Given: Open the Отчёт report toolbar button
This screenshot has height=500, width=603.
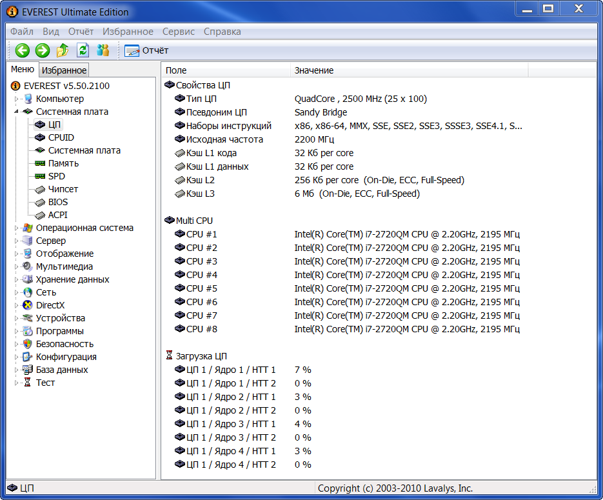Looking at the screenshot, I should pos(146,50).
